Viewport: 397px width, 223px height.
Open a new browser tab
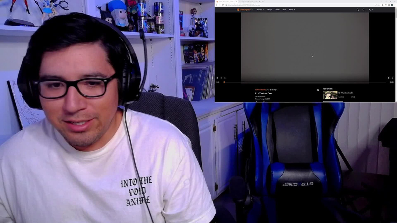coord(263,1)
